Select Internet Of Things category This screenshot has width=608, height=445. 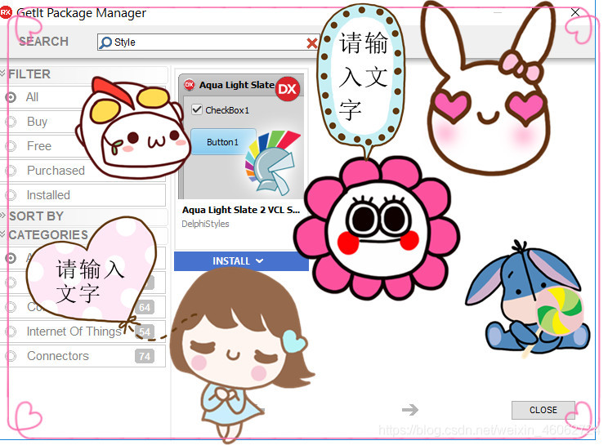click(83, 332)
